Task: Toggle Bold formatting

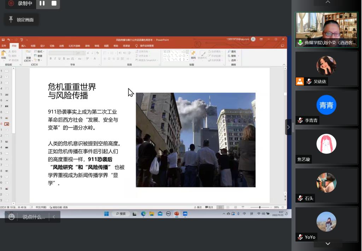Action: (51, 59)
